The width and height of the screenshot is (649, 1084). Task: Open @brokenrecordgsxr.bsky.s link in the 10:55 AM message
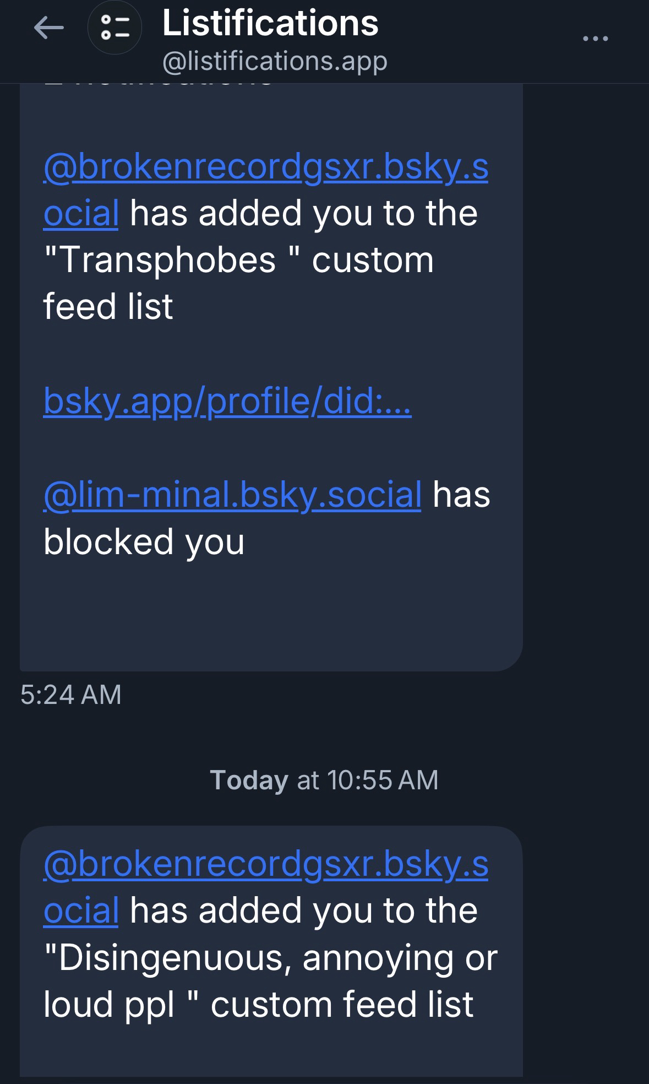coord(265,864)
